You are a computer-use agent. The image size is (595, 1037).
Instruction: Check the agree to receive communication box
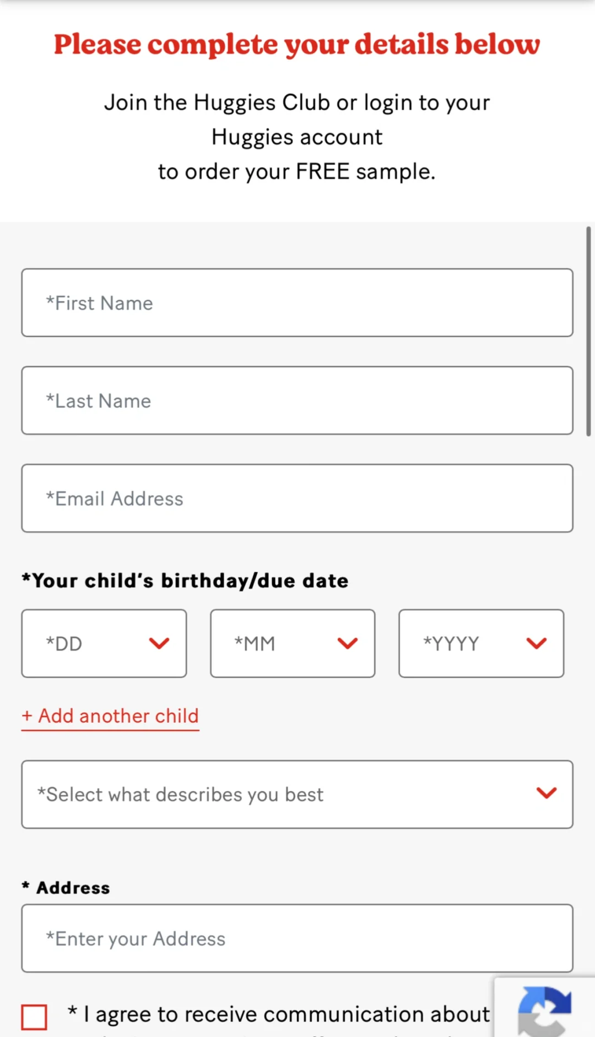pyautogui.click(x=34, y=1017)
